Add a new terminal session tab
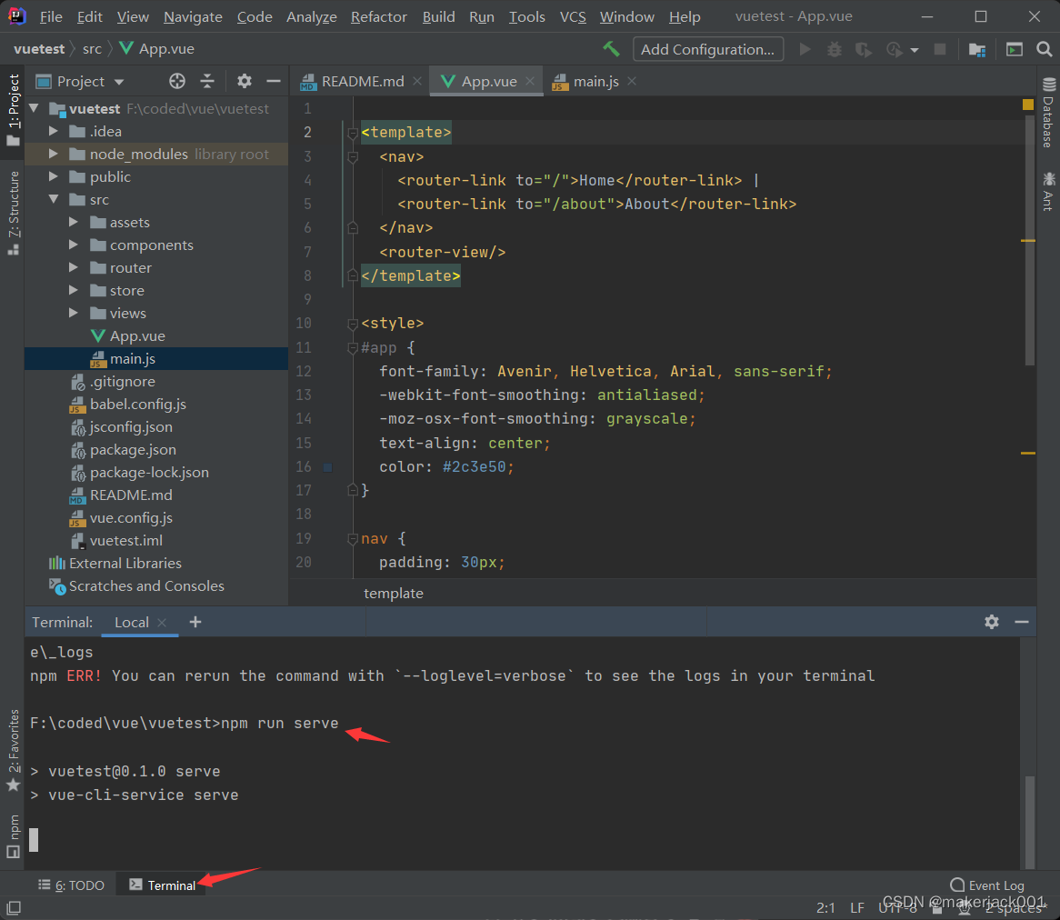 [195, 622]
